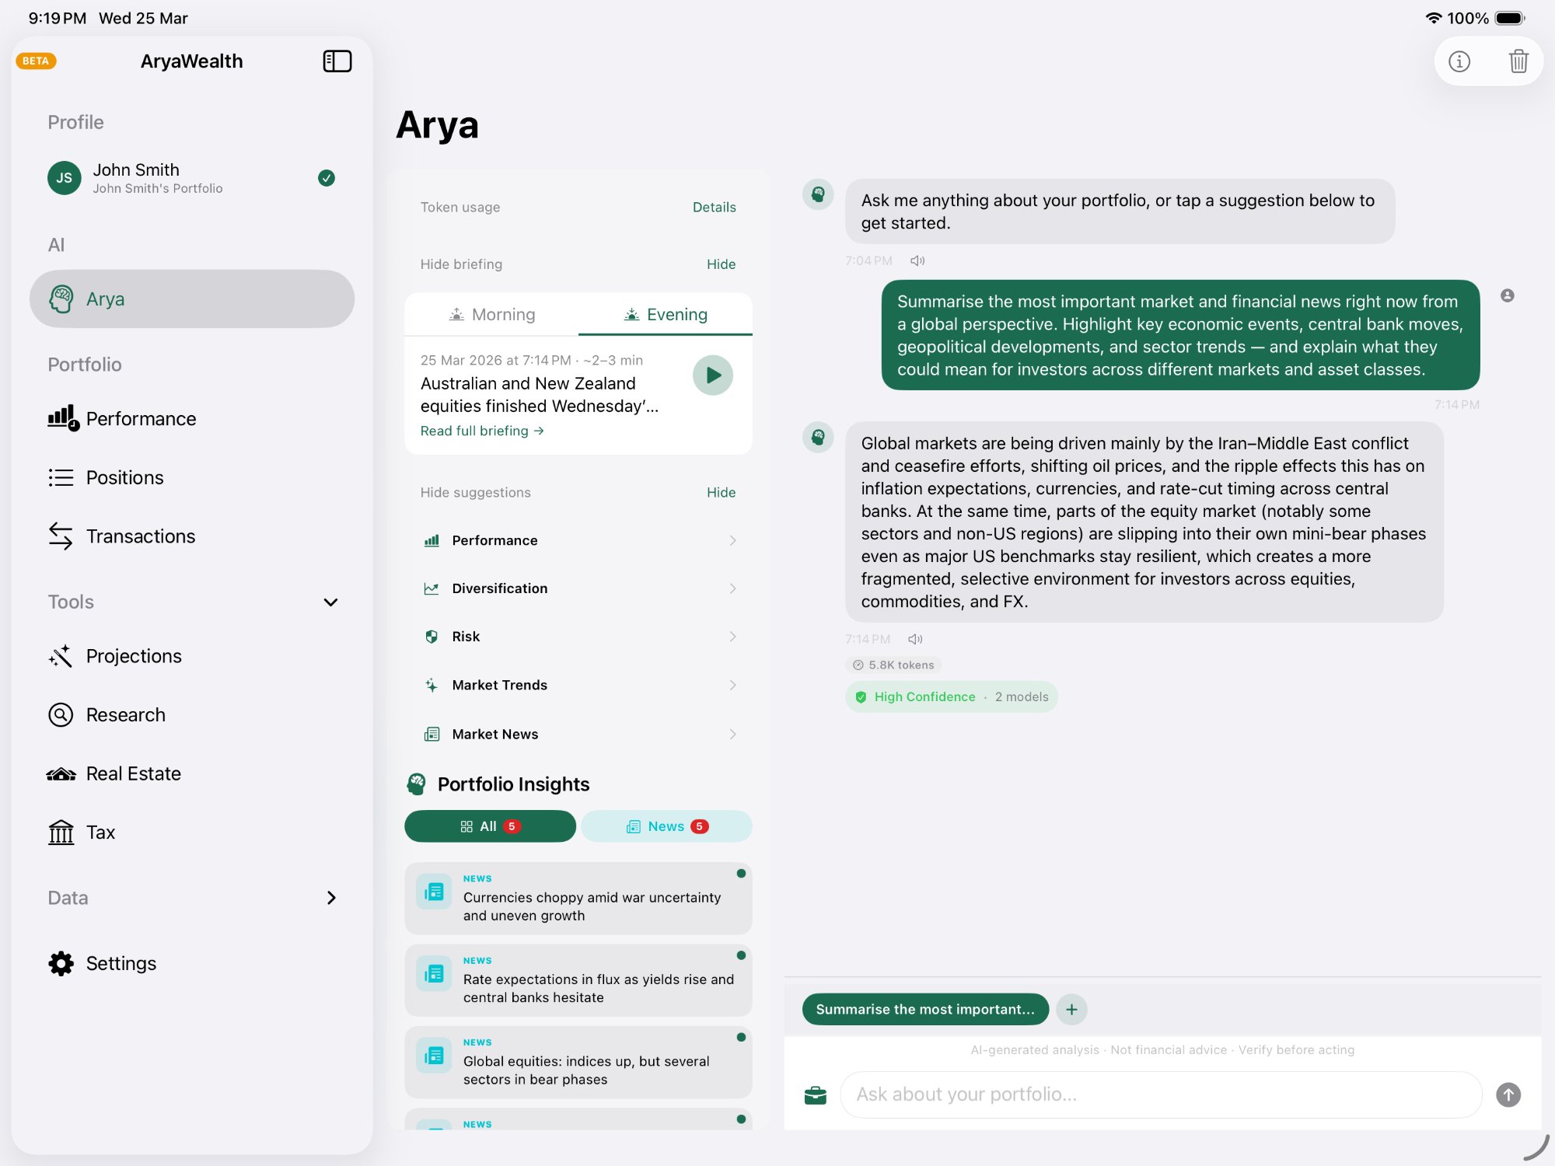Expand the Data section
Screen dimensions: 1555x1166
click(x=331, y=898)
